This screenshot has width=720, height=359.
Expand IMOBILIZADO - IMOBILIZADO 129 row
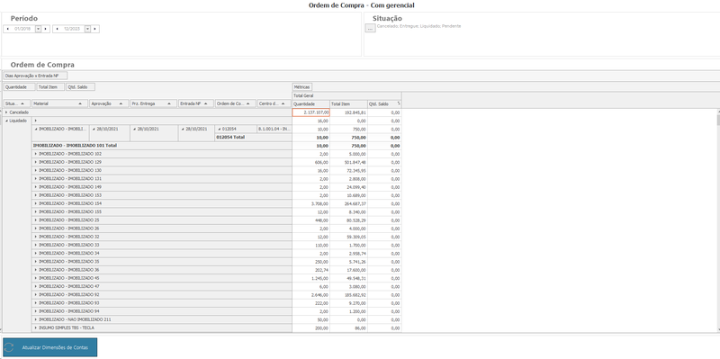[x=36, y=162]
